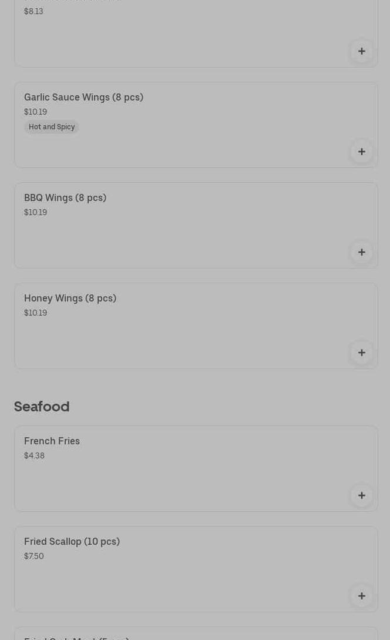Tap plus icon for Honey Wings
Screen dimensions: 390x640
(361, 353)
